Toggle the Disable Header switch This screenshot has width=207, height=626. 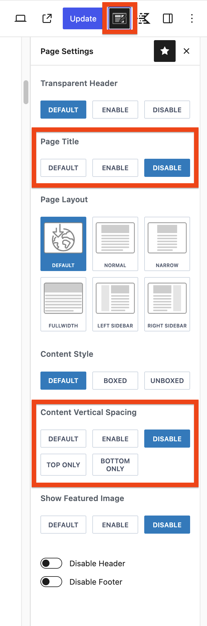pyautogui.click(x=51, y=563)
